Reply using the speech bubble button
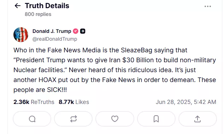224x134 pixels. [x=32, y=119]
